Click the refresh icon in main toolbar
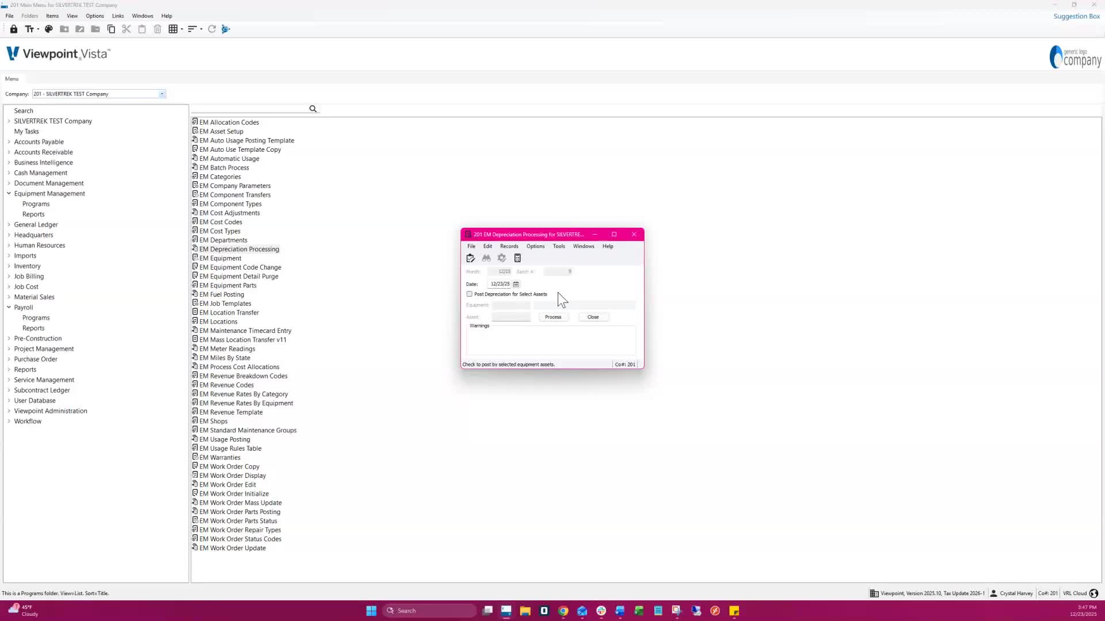The height and width of the screenshot is (621, 1105). [x=212, y=29]
